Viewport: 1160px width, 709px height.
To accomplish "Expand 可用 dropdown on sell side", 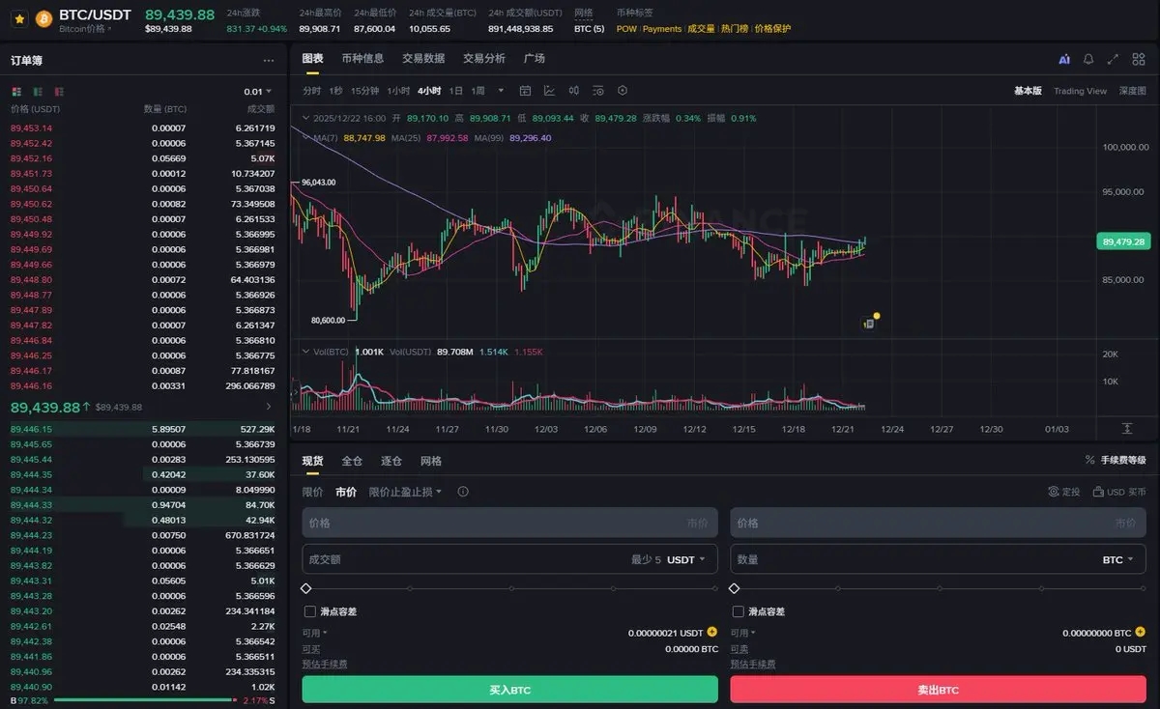I will tap(743, 633).
